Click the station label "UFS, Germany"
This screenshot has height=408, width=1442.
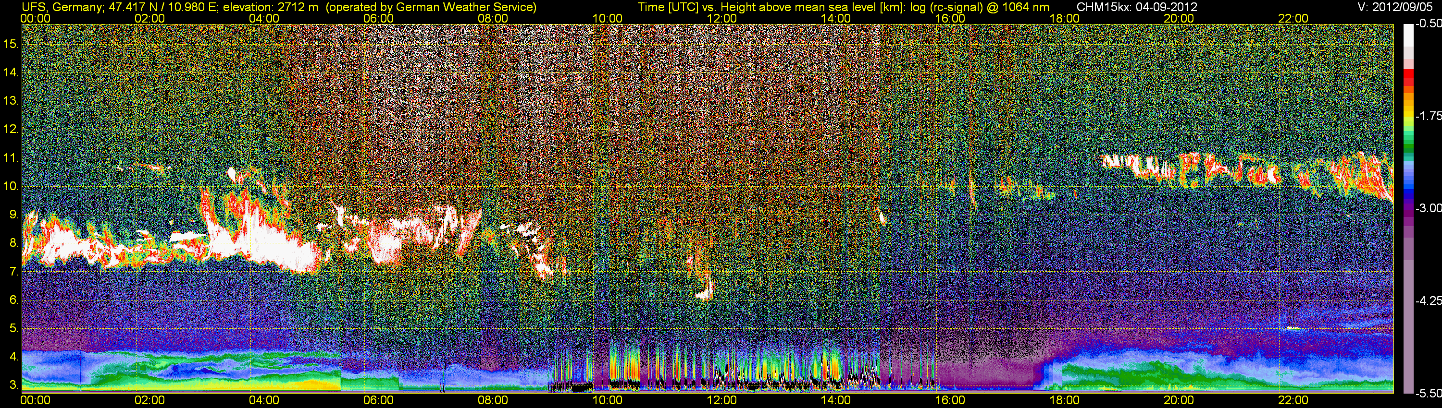62,7
